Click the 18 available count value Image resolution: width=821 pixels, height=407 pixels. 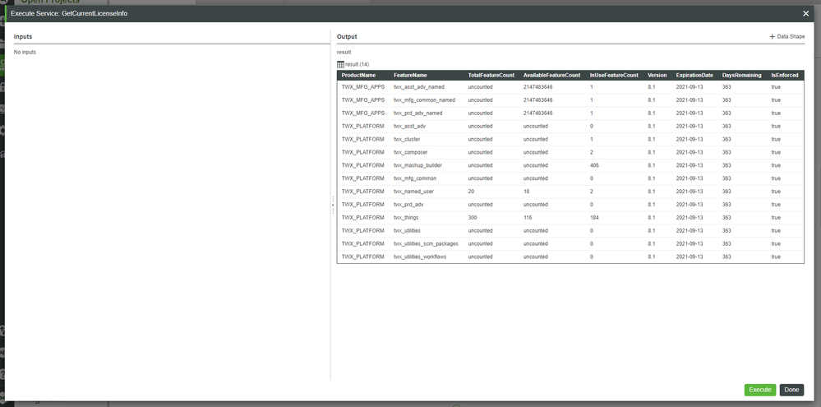(x=526, y=192)
